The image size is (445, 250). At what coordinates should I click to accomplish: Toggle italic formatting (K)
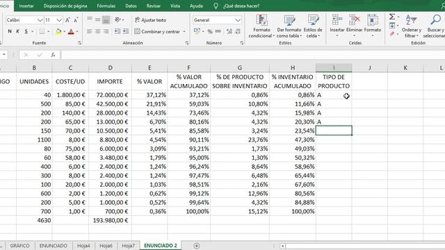[x=17, y=31]
